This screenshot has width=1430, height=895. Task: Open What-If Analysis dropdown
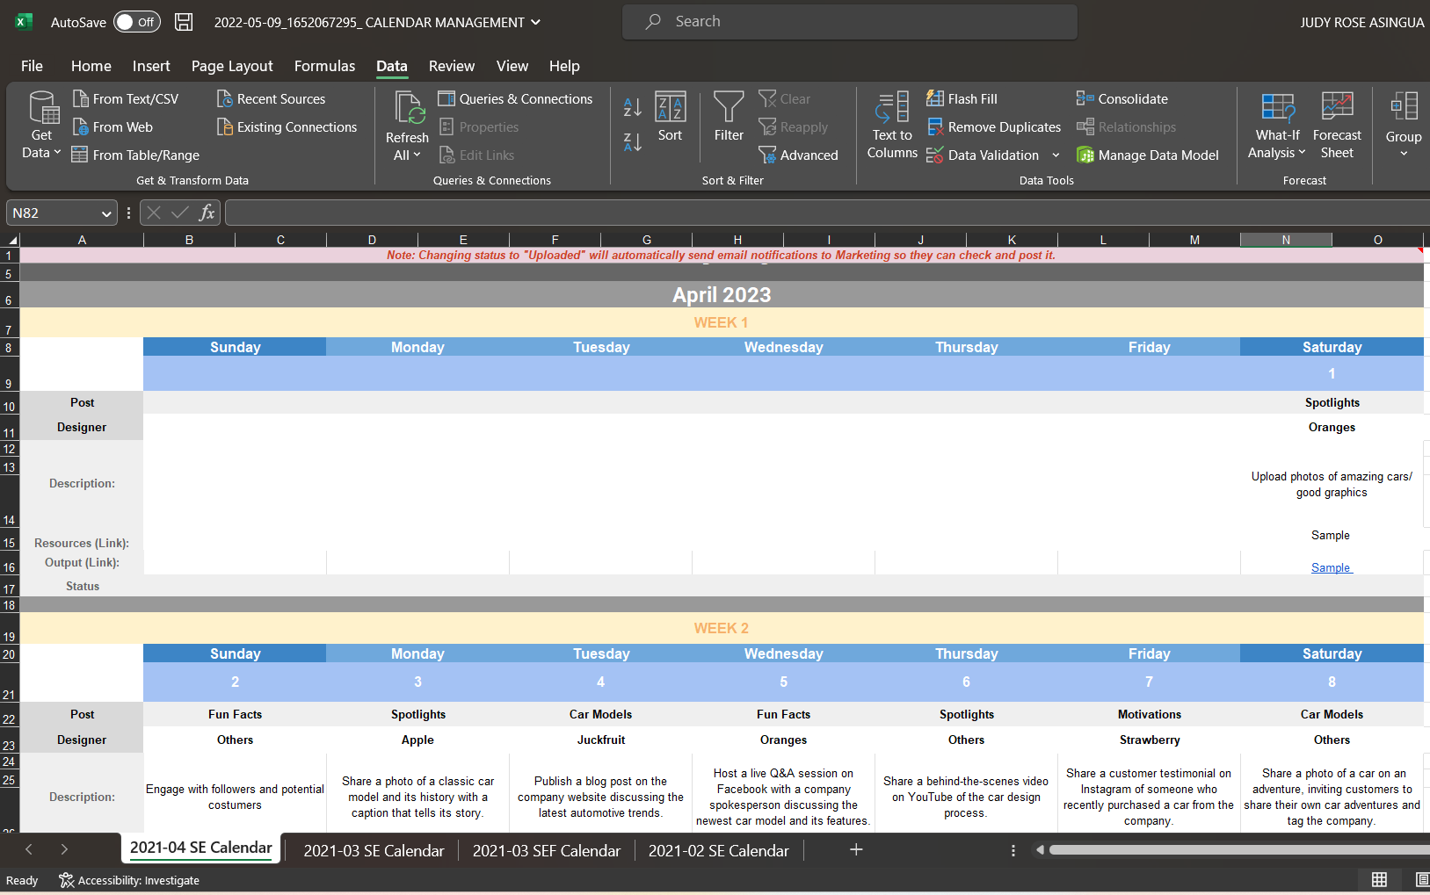(x=1277, y=126)
